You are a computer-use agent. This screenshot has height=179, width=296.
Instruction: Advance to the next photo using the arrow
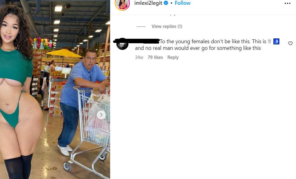101,115
